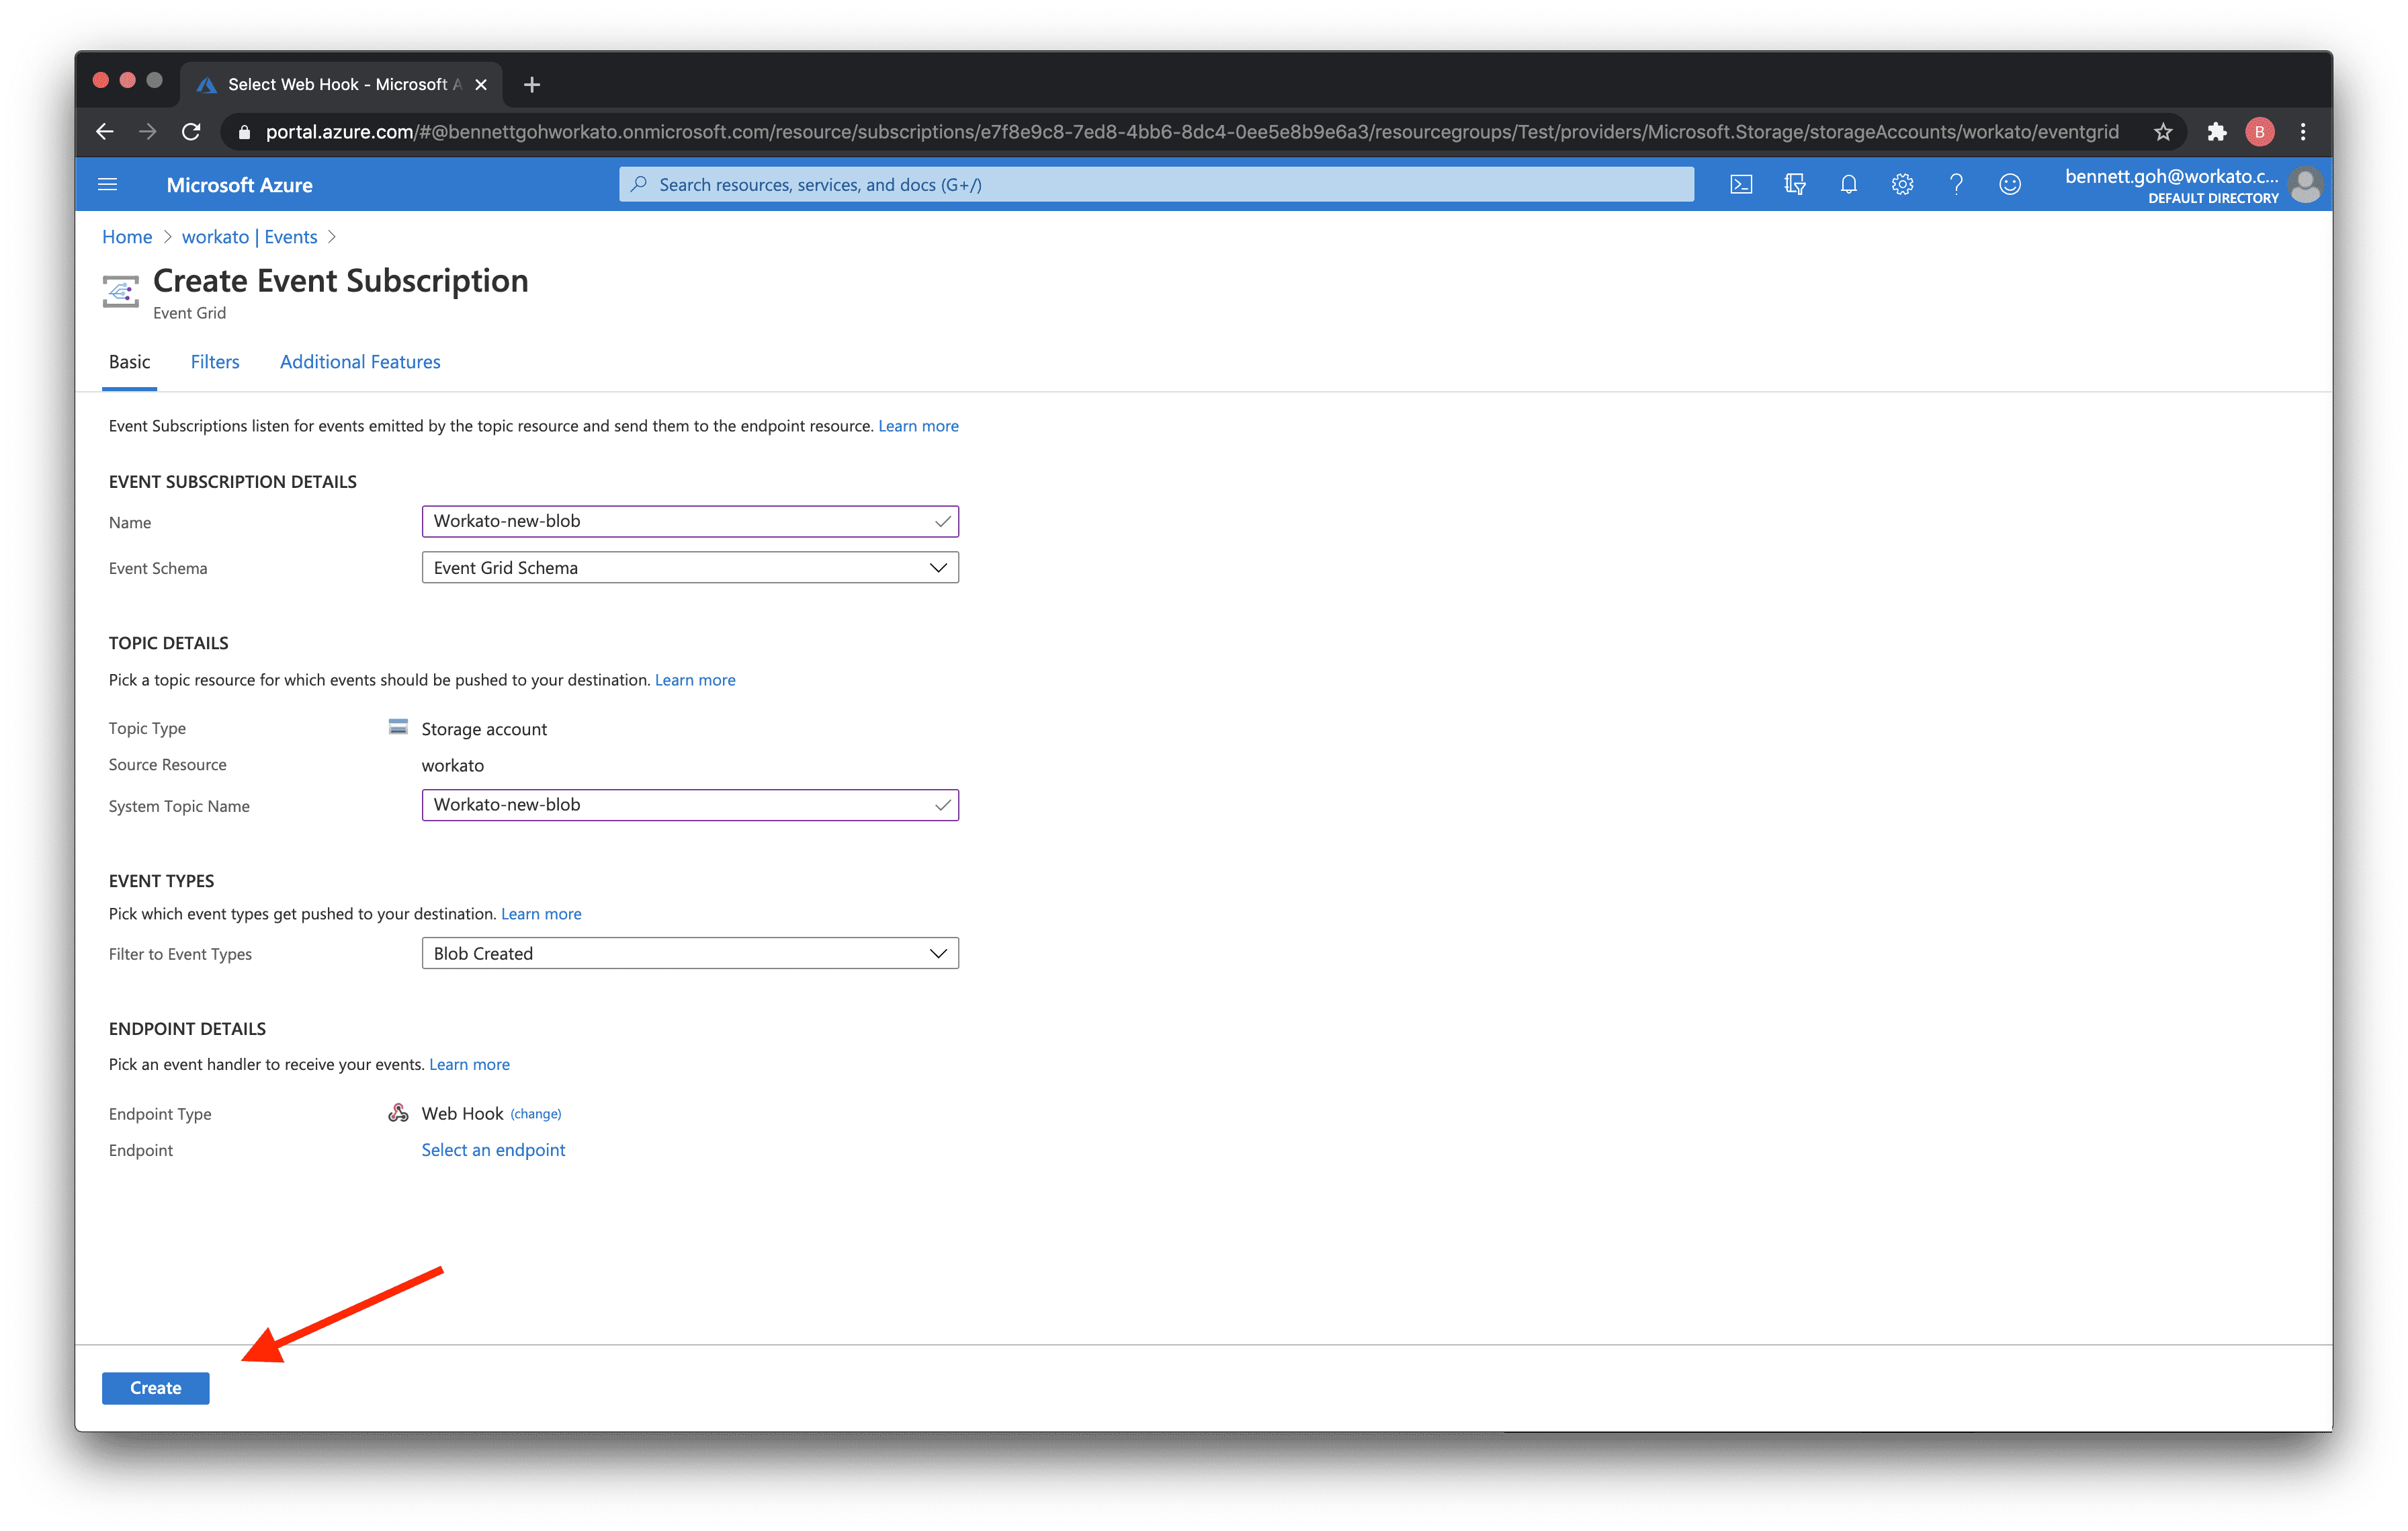
Task: Click Select an endpoint link
Action: pyautogui.click(x=493, y=1150)
